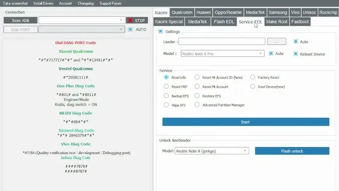This screenshot has height=191, width=339.
Task: Switch to the Xiaomi brand tab
Action: pyautogui.click(x=161, y=12)
